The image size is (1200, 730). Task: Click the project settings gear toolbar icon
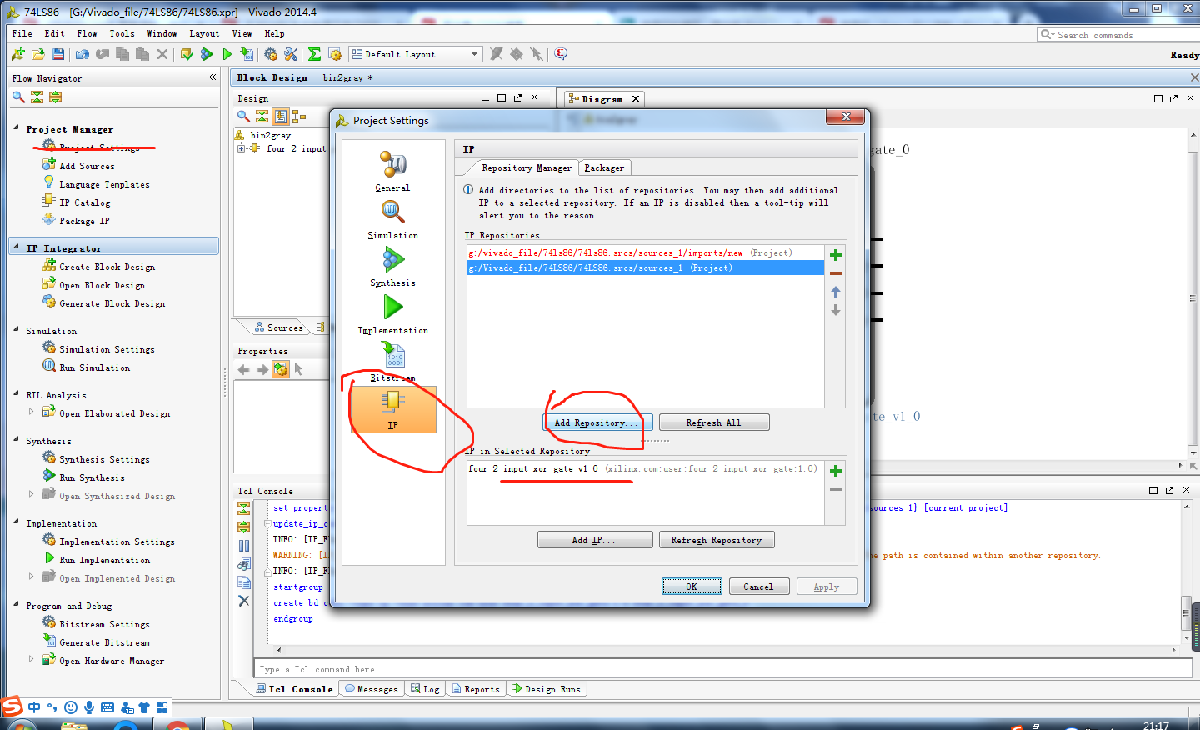[271, 54]
